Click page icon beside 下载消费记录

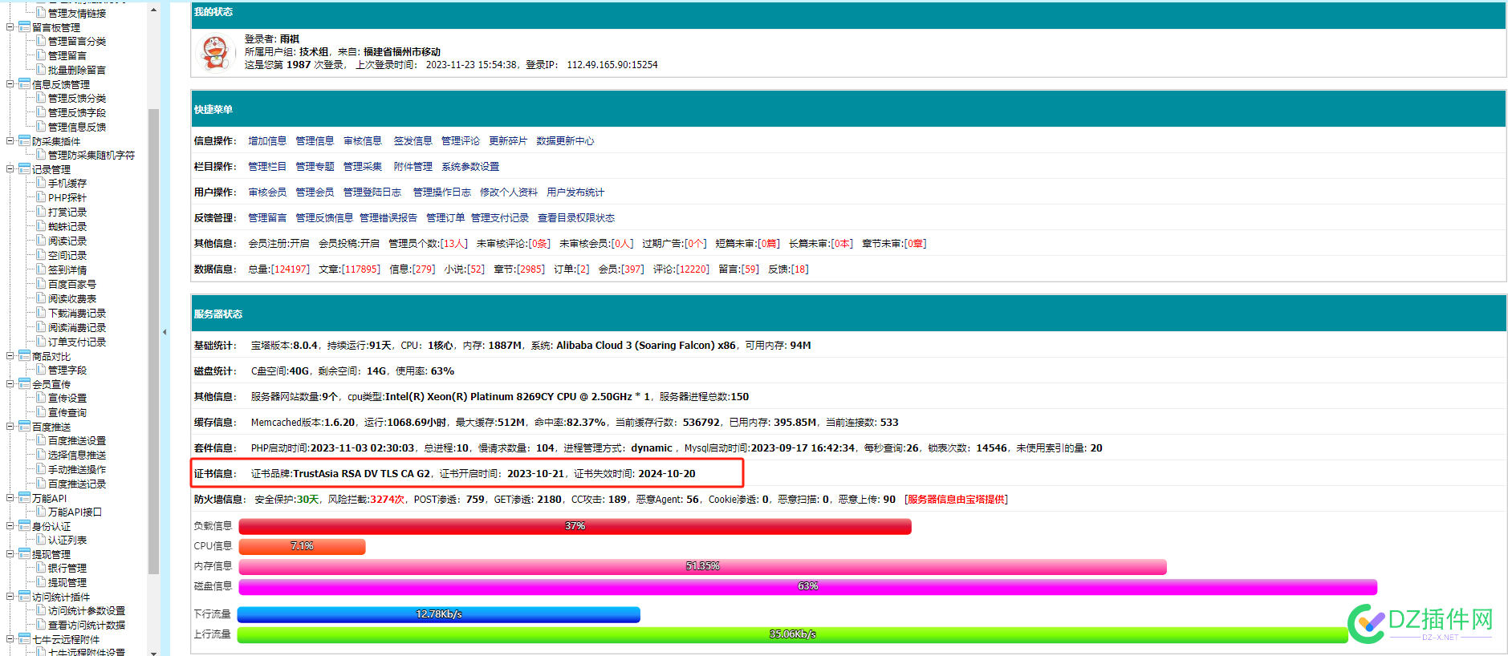41,313
